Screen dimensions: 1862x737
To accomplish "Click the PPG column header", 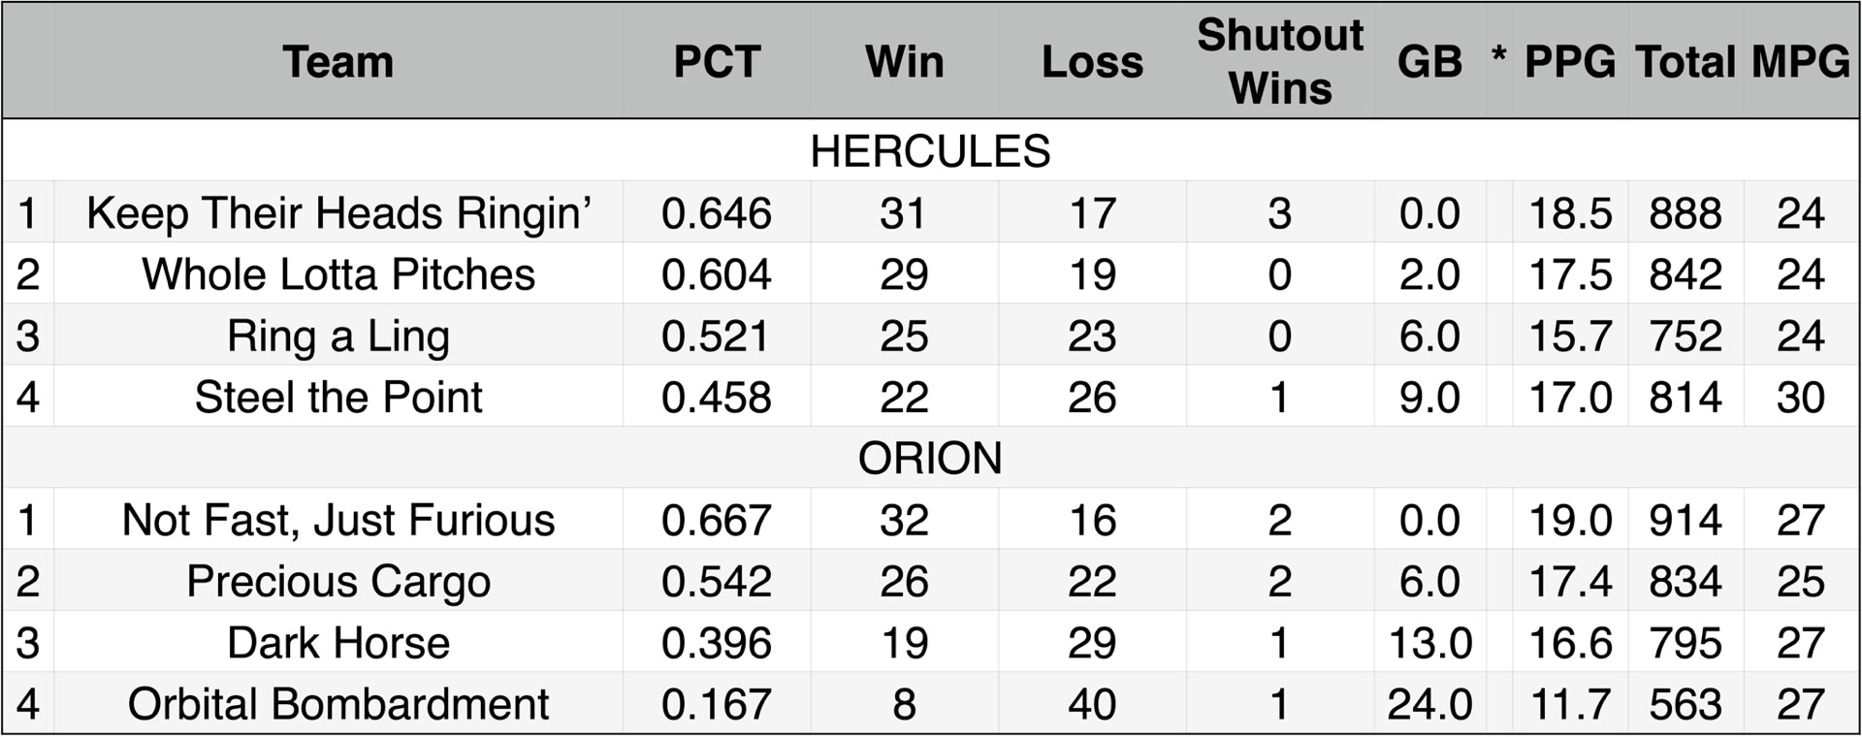I will (x=1570, y=61).
